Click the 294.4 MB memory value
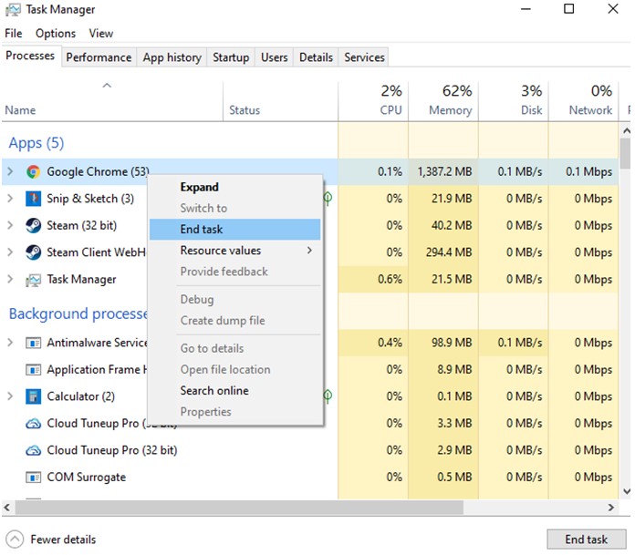Image resolution: width=635 pixels, height=555 pixels. point(449,252)
